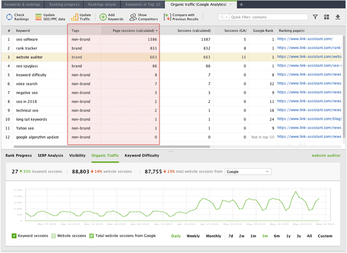Click 'Not in top 50' rank cell
The image size is (347, 253).
tap(262, 137)
